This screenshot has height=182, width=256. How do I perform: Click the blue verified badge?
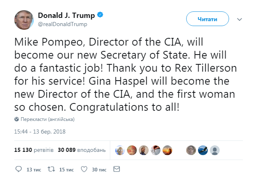pos(100,15)
